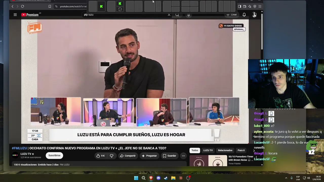Open OBS Studio from the taskbar
The height and width of the screenshot is (182, 324).
click(x=188, y=178)
